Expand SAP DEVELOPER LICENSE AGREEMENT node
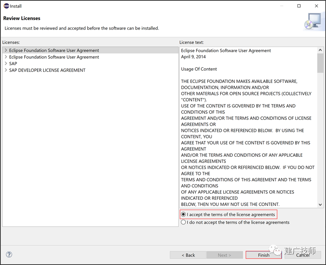This screenshot has height=265, width=326. coord(6,70)
